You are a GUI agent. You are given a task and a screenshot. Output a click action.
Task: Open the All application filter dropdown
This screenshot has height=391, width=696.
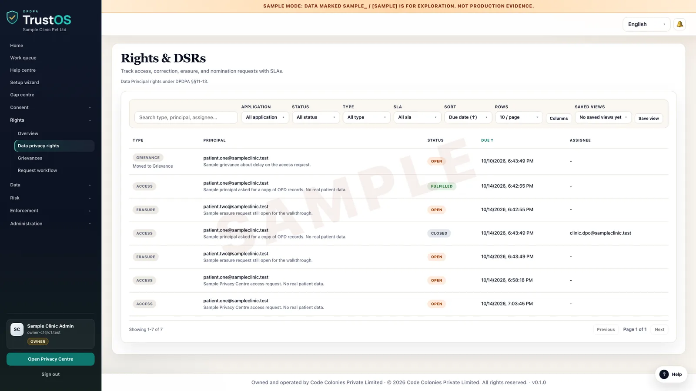coord(265,117)
